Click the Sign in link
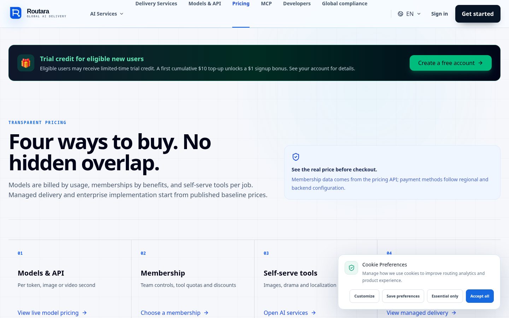The image size is (509, 318). (x=439, y=14)
